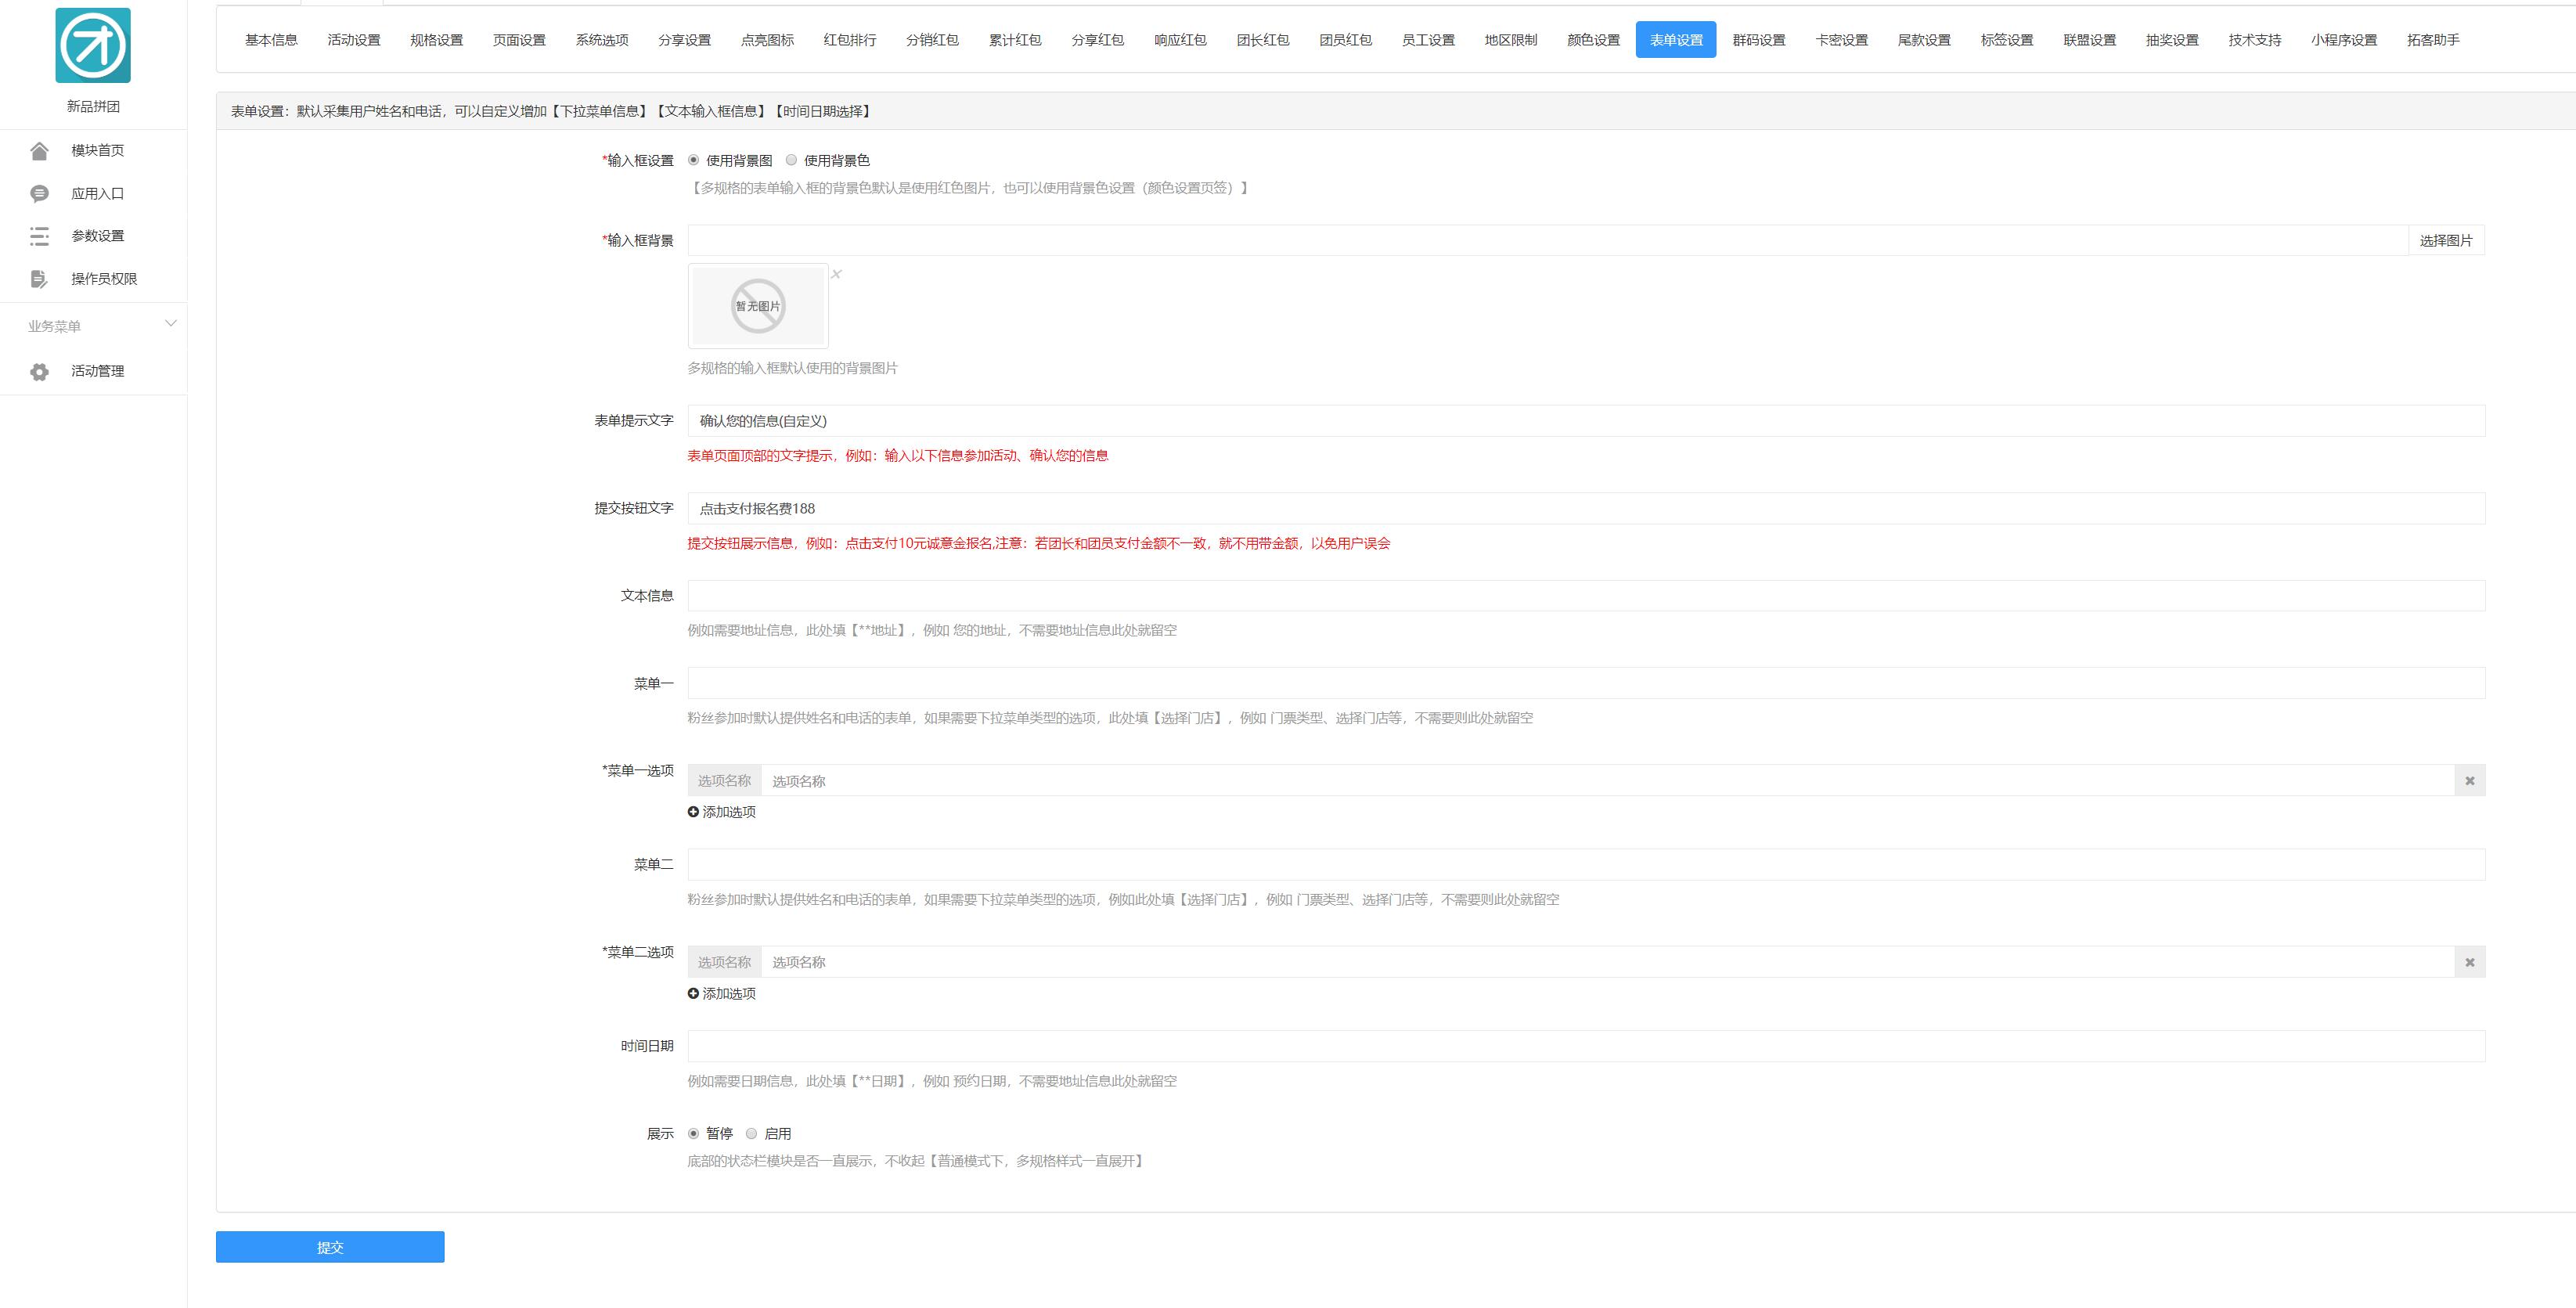The height and width of the screenshot is (1308, 2576).
Task: Click the 菜单一 input field
Action: coord(1586,683)
